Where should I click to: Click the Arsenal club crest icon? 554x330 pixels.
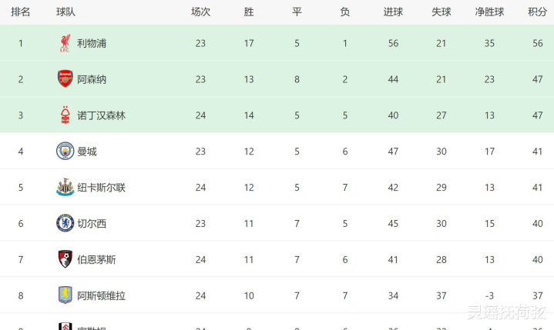coord(65,78)
